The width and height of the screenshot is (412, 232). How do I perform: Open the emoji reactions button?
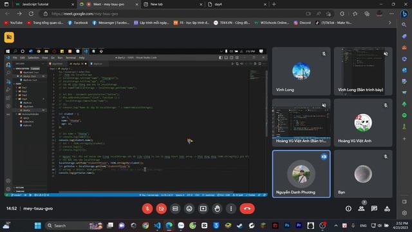click(189, 209)
